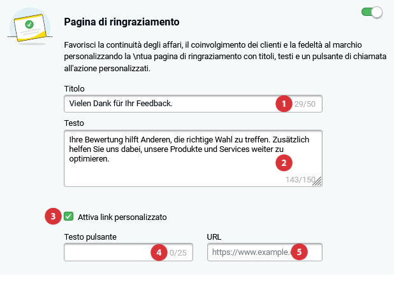This screenshot has height=288, width=394.
Task: Click red annotation marker number 2
Action: pyautogui.click(x=284, y=163)
